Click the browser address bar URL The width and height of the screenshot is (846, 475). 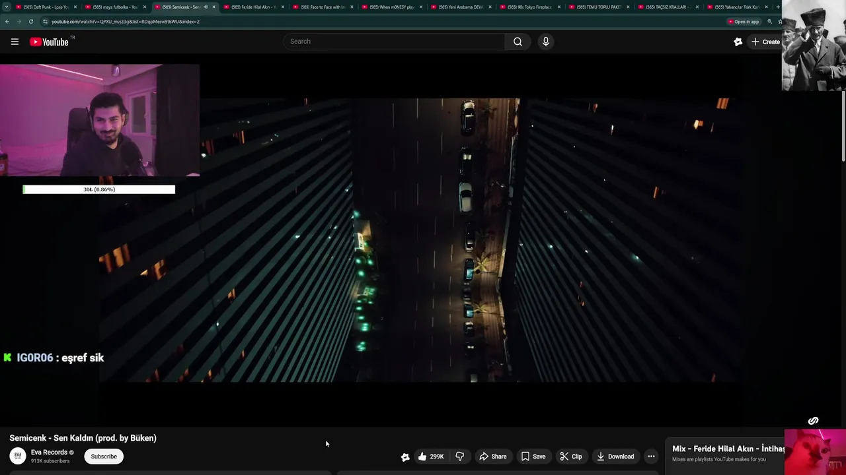tap(126, 22)
